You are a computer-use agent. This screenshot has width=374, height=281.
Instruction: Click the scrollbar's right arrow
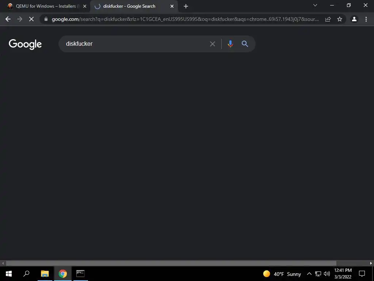coord(371,263)
